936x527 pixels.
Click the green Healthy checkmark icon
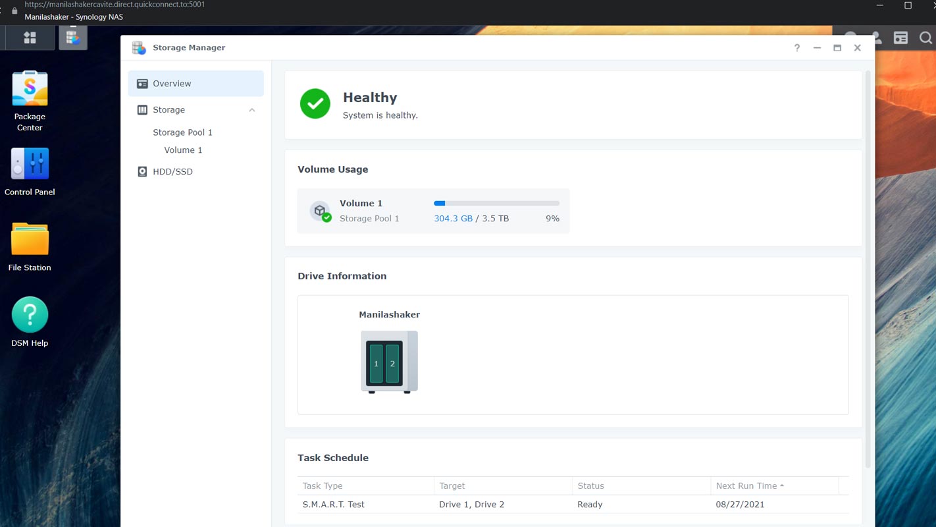(315, 103)
